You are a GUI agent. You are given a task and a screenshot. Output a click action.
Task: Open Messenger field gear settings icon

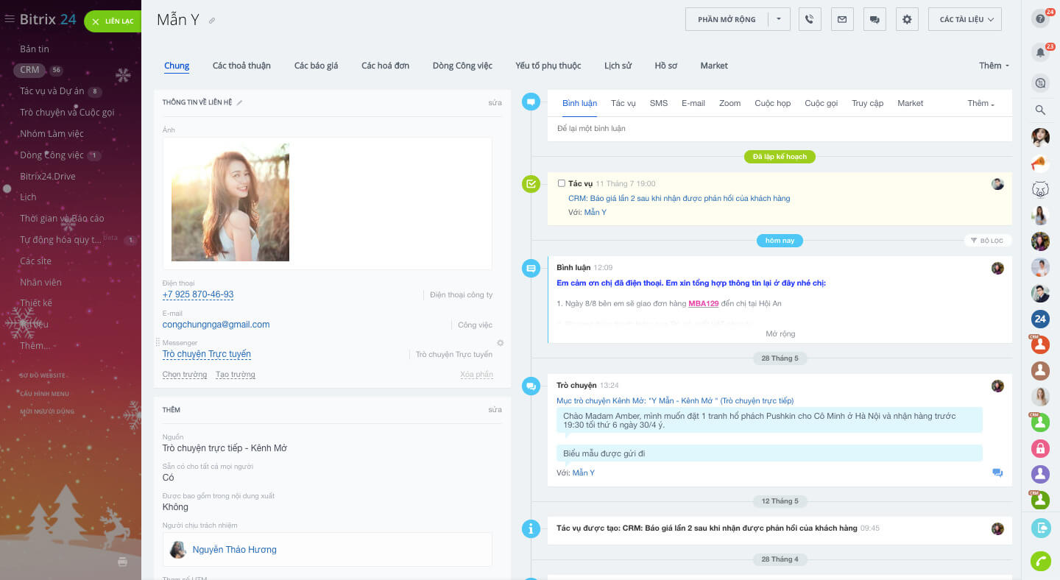(x=500, y=343)
